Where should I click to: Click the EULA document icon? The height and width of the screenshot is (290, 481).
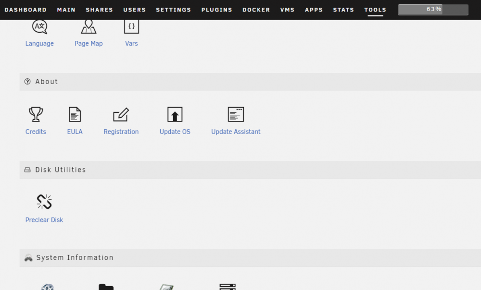pyautogui.click(x=75, y=114)
